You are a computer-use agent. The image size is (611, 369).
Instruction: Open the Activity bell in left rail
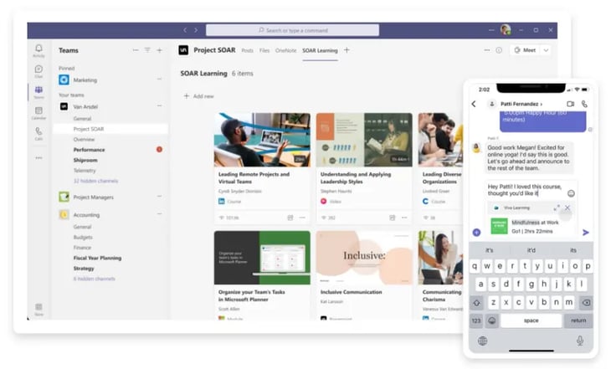(39, 49)
